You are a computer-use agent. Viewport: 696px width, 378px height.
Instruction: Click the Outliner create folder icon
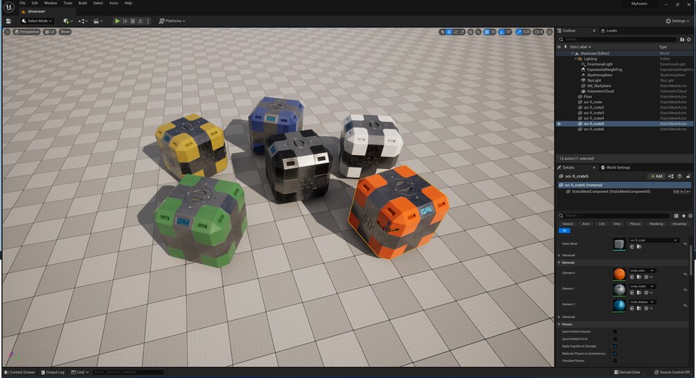[682, 39]
